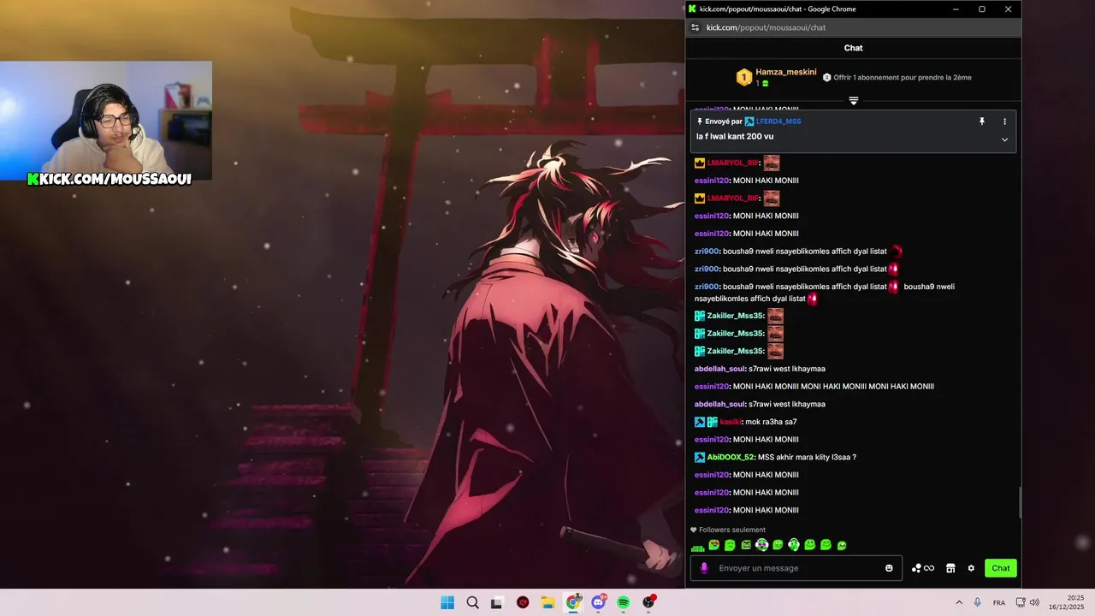Viewport: 1095px width, 616px height.
Task: Unpin message using the pin icon
Action: click(982, 121)
